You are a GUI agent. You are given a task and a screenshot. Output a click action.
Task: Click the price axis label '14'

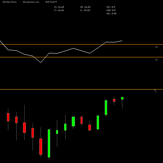tap(156, 47)
